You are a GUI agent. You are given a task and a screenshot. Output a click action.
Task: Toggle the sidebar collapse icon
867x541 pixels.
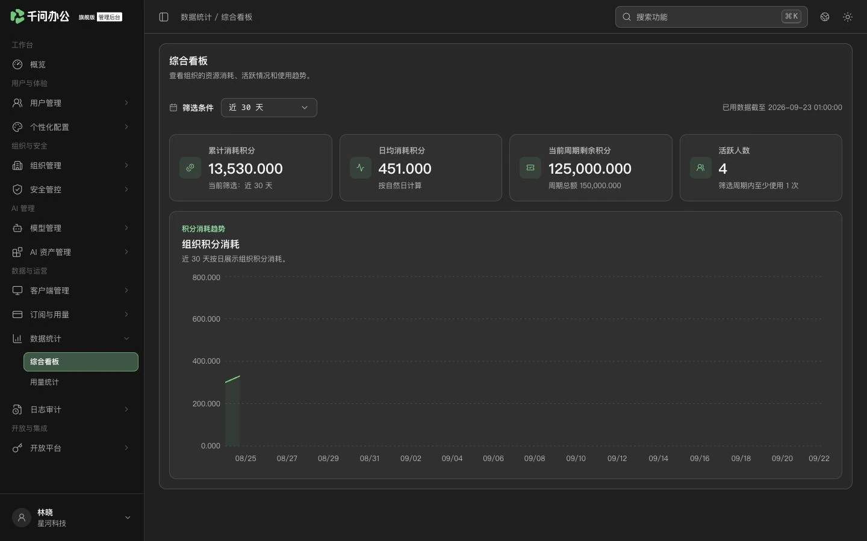pos(164,17)
